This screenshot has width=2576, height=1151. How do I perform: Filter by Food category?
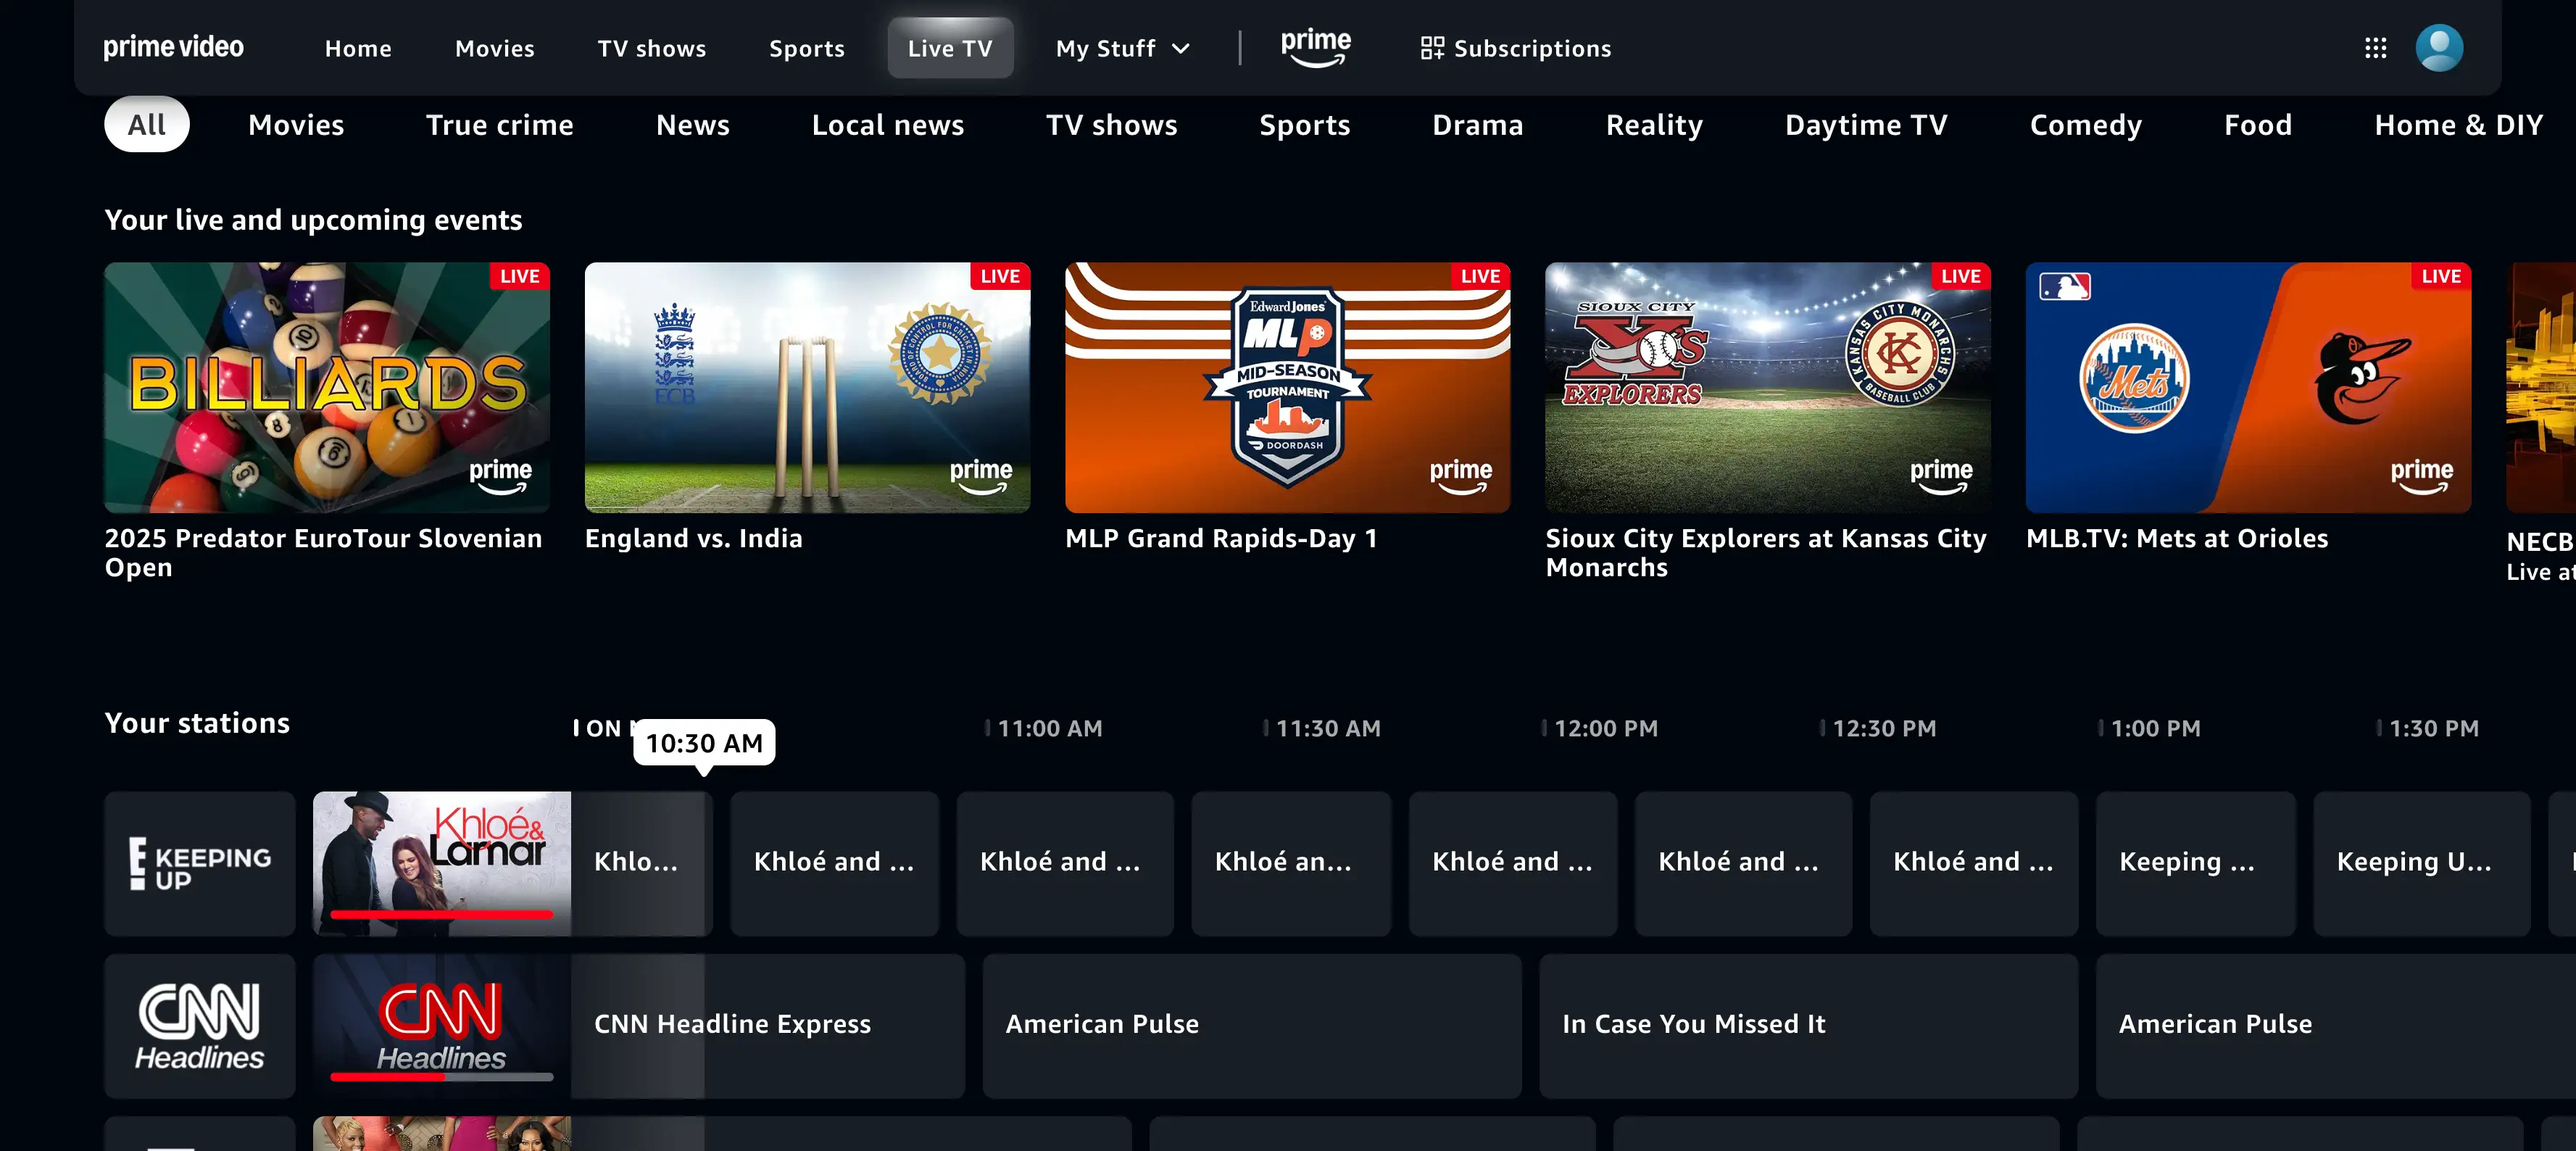click(2258, 124)
